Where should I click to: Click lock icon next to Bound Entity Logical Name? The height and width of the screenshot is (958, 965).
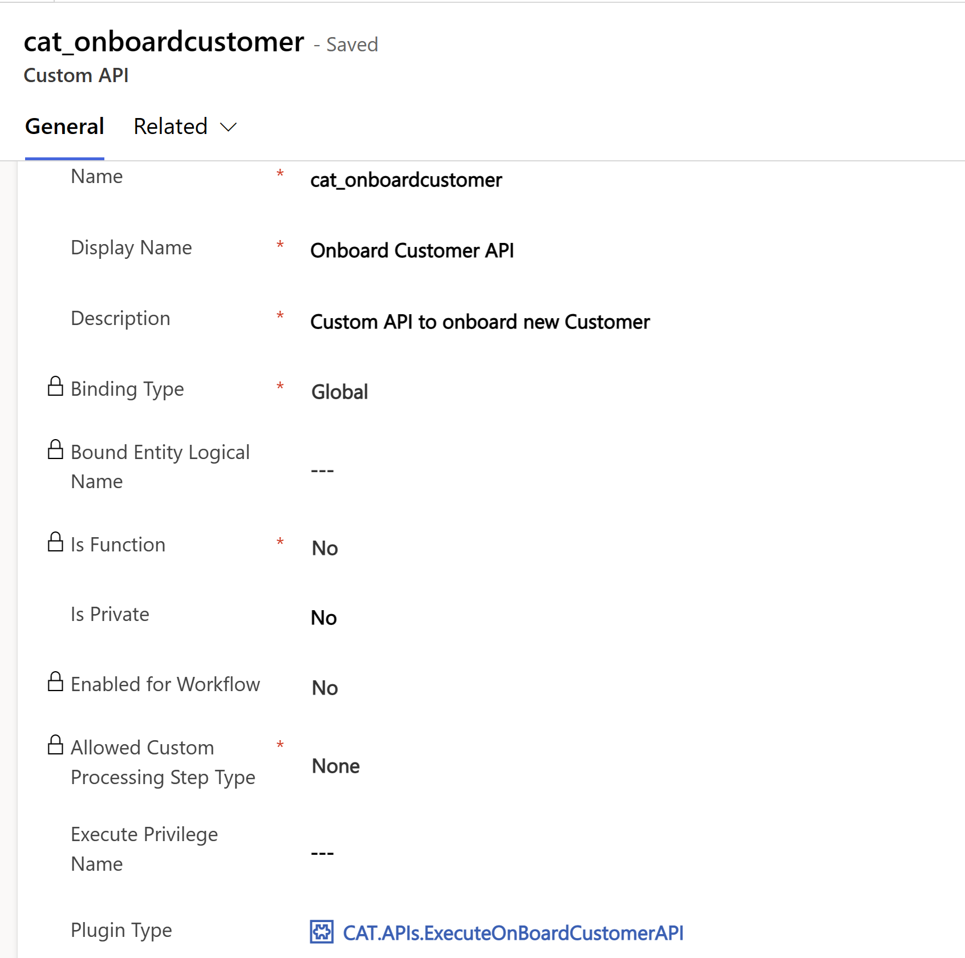55,450
